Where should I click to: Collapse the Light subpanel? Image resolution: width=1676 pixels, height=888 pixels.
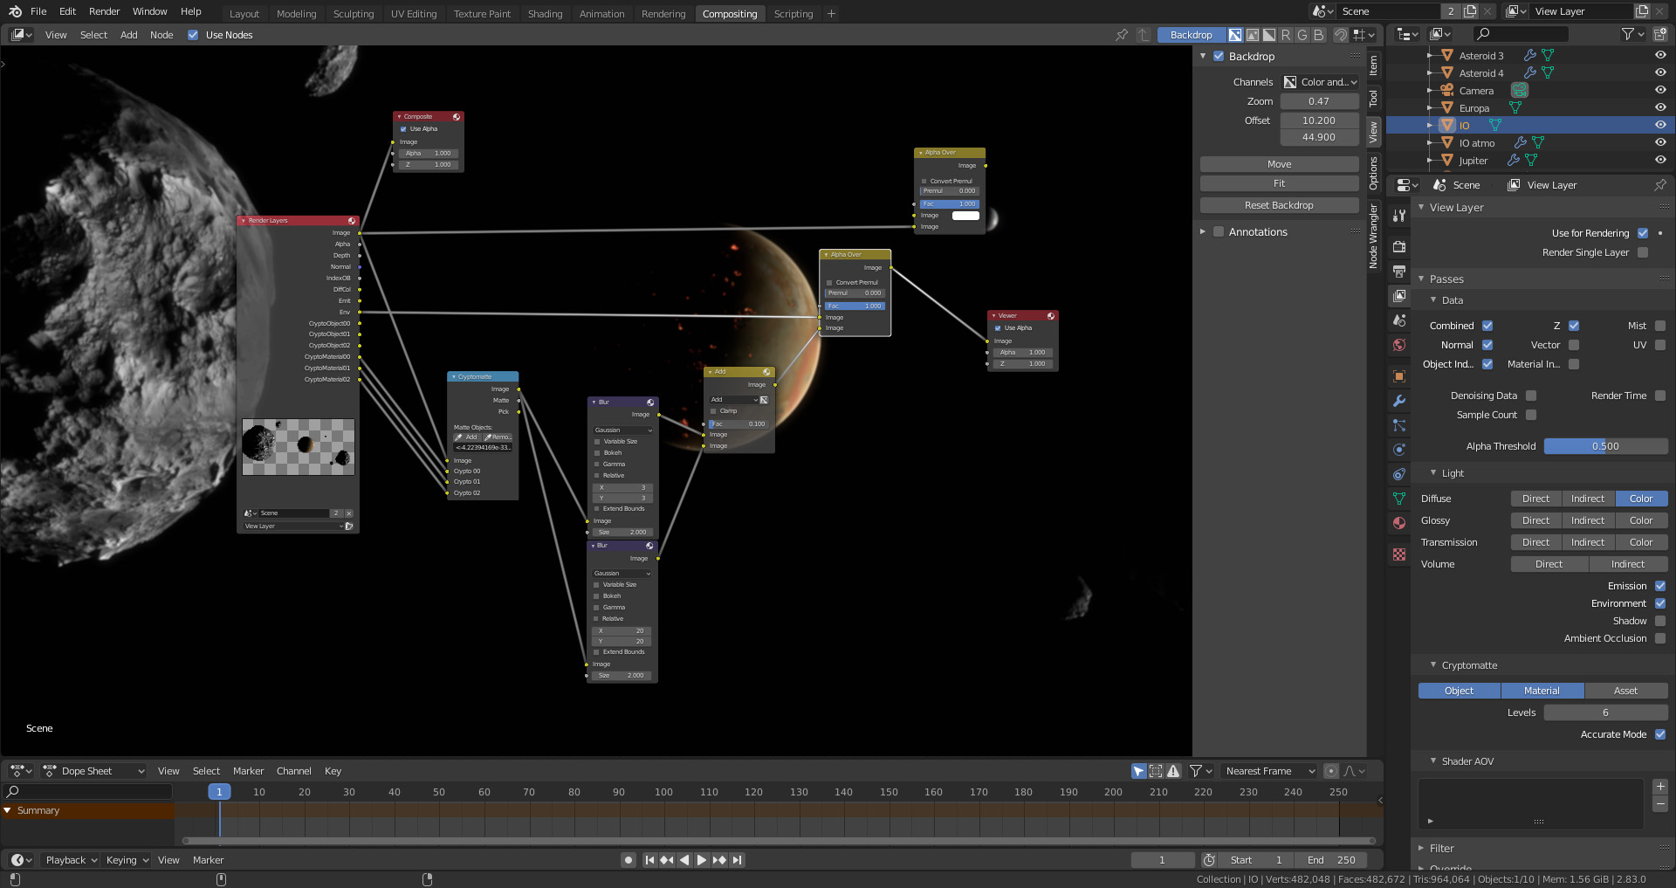click(1433, 472)
